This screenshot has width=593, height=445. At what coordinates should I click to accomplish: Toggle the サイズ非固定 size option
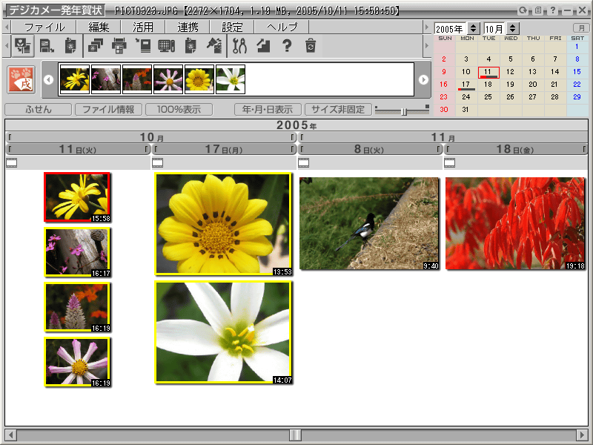pos(338,110)
